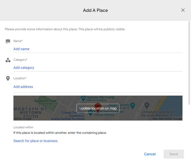This screenshot has height=166, width=191.
Task: Click Update location on map button
Action: [x=98, y=108]
